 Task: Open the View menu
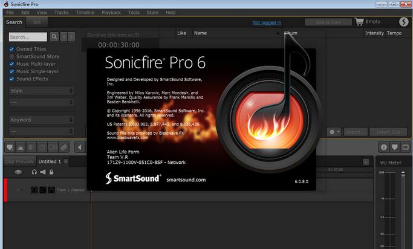[x=42, y=12]
